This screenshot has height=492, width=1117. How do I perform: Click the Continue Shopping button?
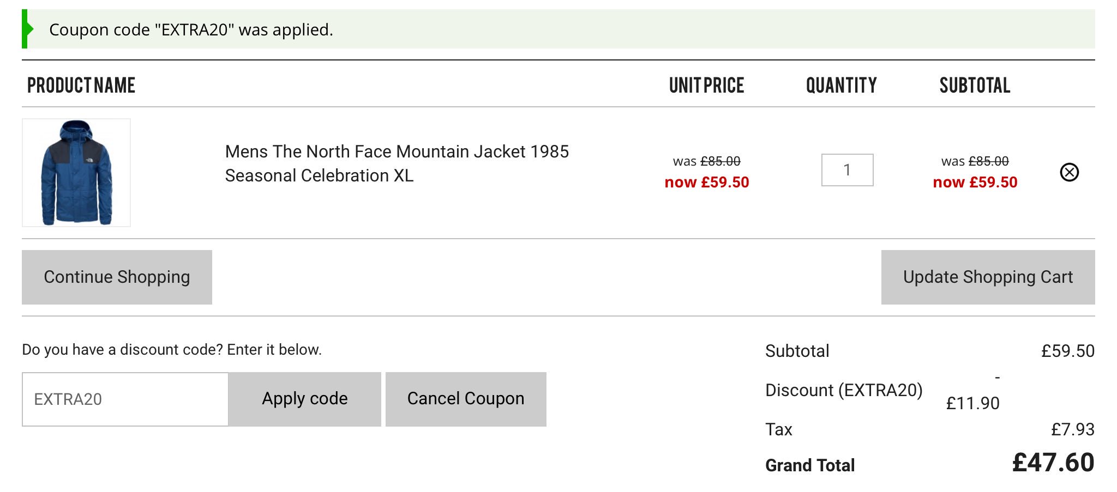pyautogui.click(x=117, y=277)
